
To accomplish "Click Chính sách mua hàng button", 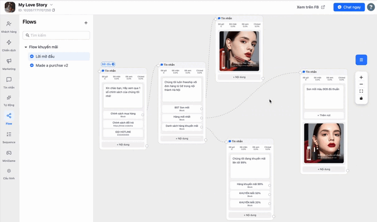I will click(123, 115).
